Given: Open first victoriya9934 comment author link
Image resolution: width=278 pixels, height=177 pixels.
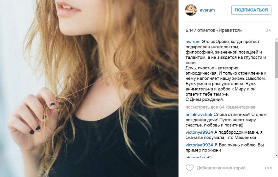Looking at the screenshot, I should (199, 132).
